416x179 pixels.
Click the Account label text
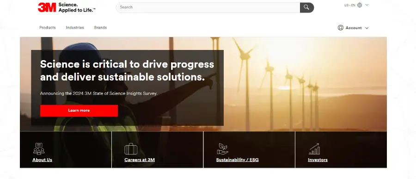[x=354, y=28]
